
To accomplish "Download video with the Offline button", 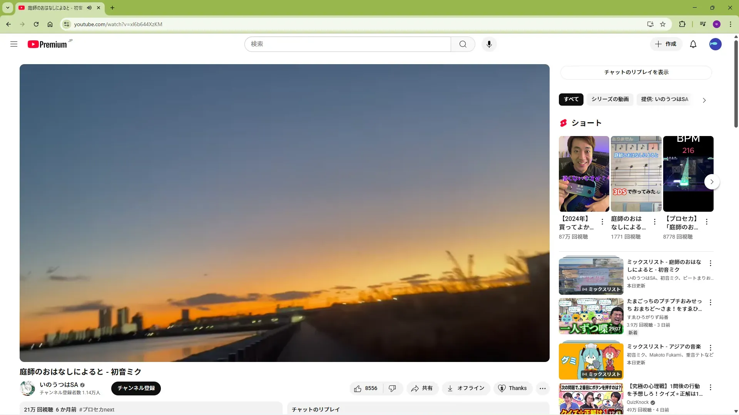I will (466, 388).
